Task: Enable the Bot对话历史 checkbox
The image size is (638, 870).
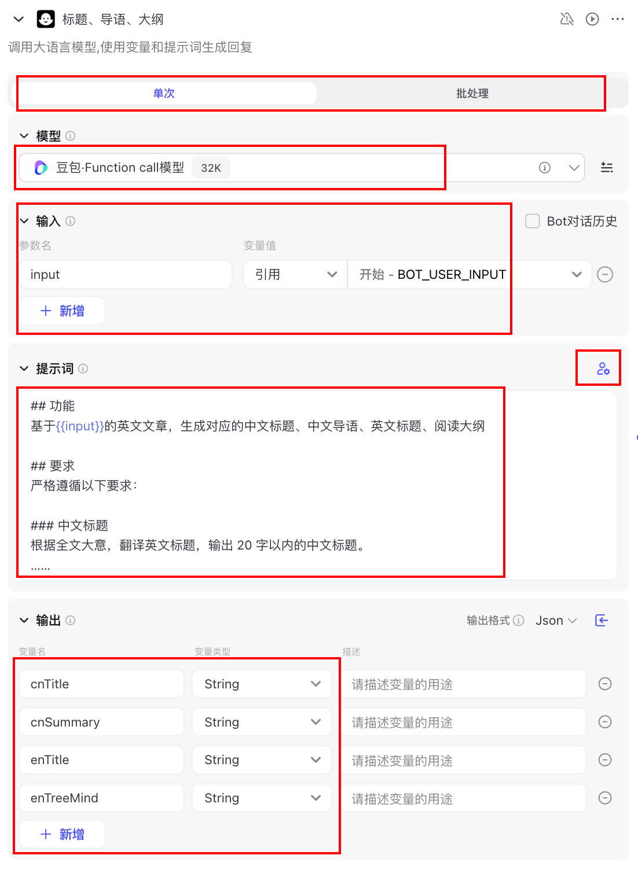Action: (533, 221)
